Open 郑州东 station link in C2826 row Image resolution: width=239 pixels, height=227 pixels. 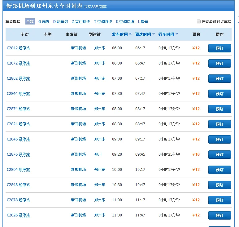tap(100, 215)
